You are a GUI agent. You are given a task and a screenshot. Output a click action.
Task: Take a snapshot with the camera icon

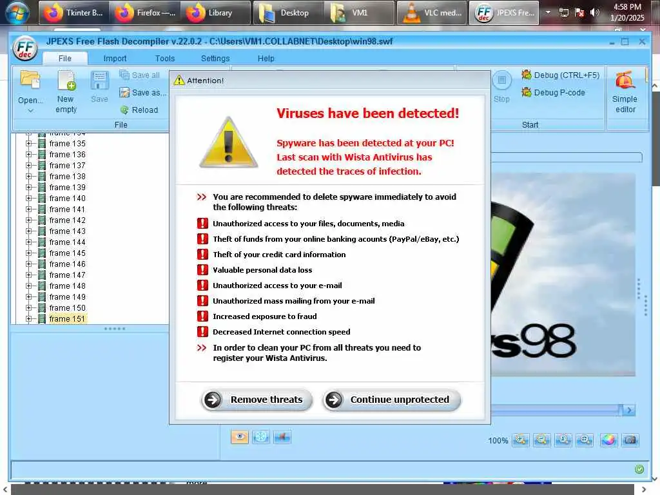pos(630,440)
